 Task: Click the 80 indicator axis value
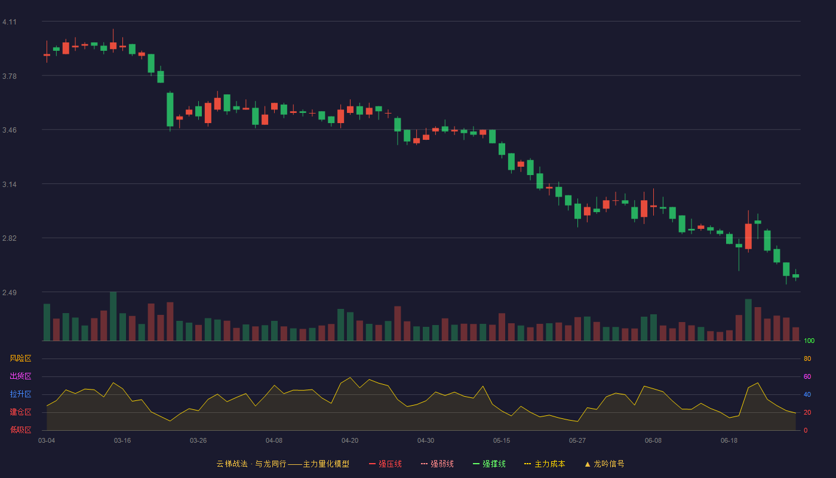click(x=807, y=358)
